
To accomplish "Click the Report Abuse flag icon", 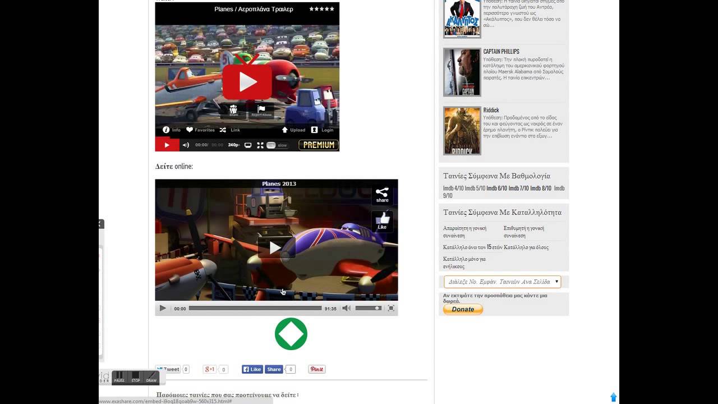I will (261, 109).
